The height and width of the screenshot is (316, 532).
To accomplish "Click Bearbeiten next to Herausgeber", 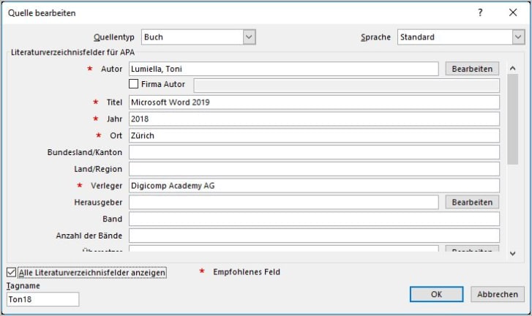I will (472, 202).
